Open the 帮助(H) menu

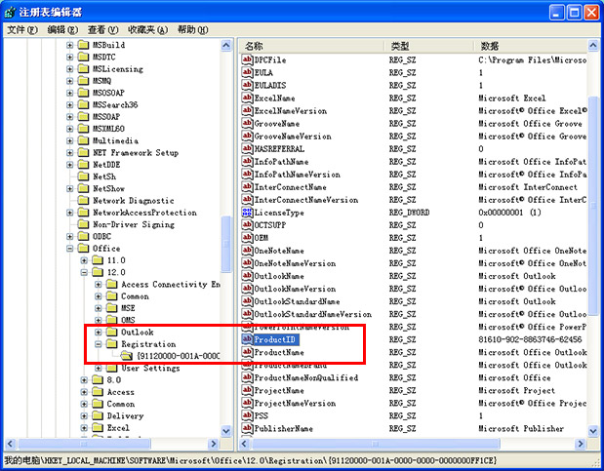coord(192,29)
